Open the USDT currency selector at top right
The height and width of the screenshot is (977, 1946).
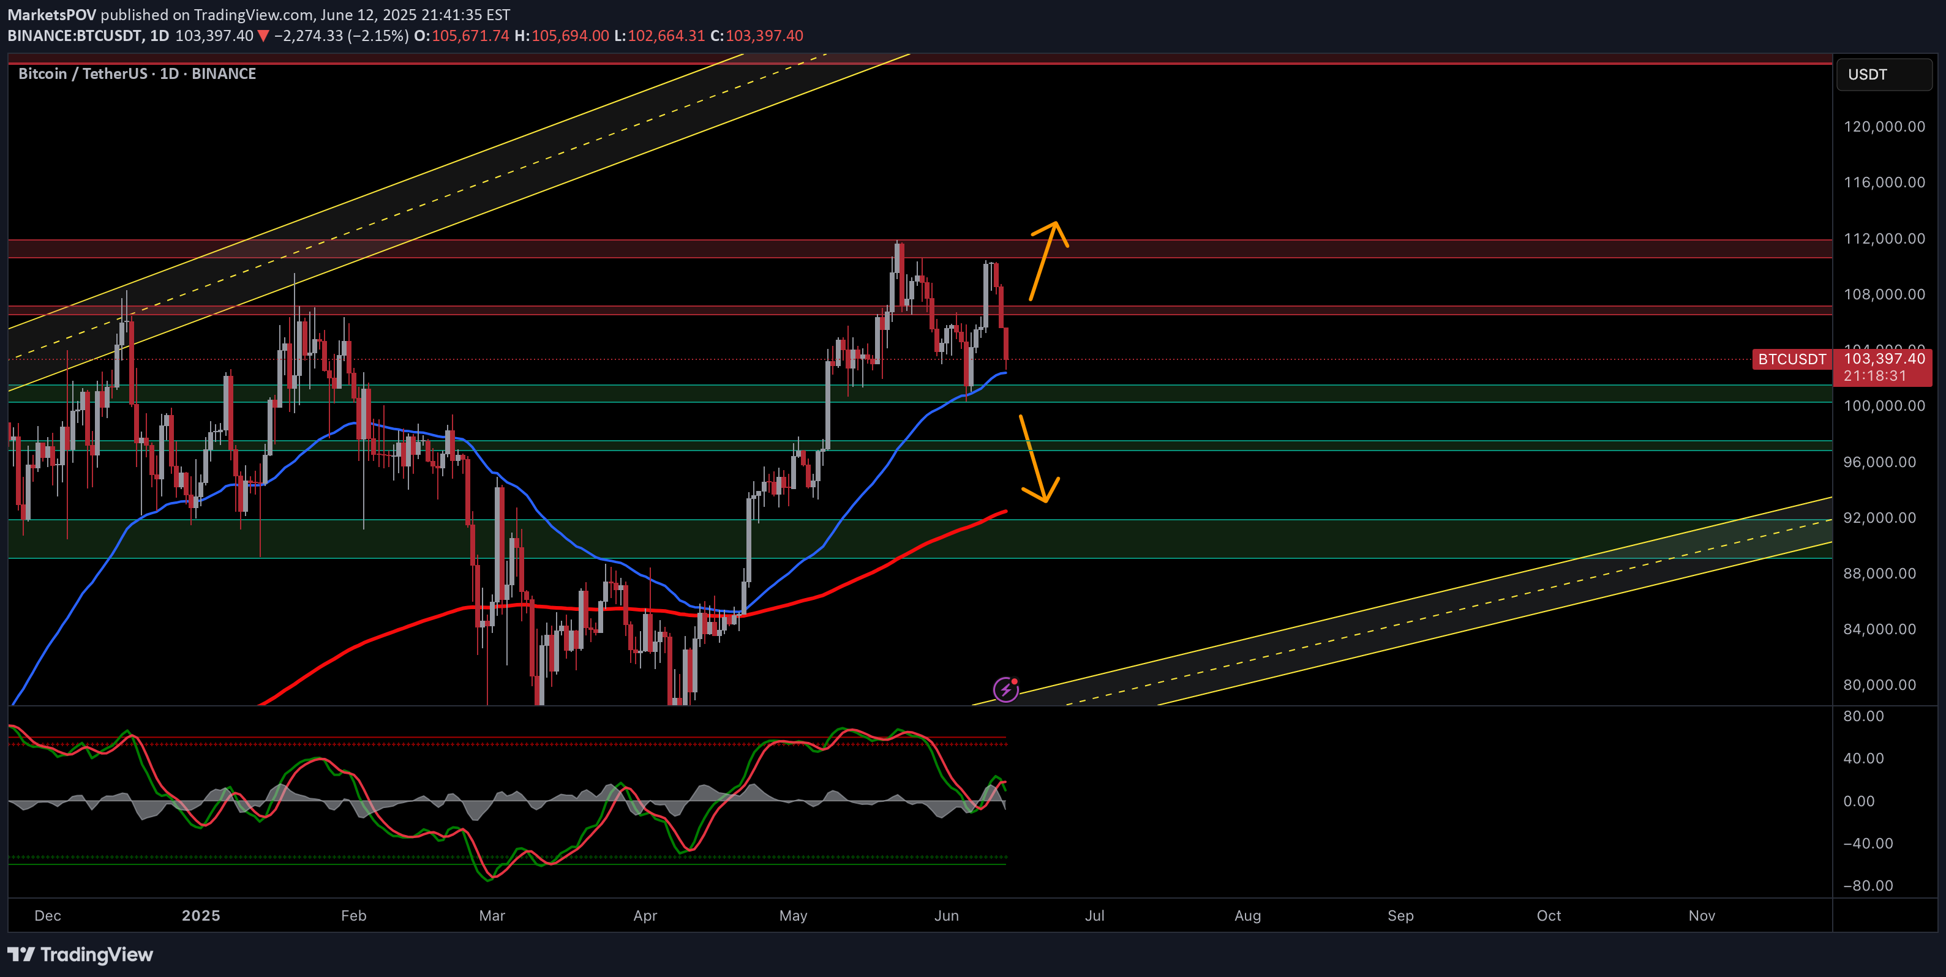point(1884,74)
